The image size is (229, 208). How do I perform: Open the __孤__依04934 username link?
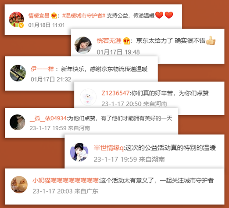[x=48, y=118]
